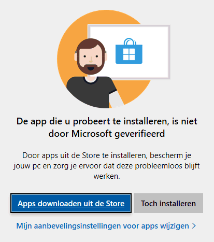Click the white Windows logo on the bag
Image resolution: width=214 pixels, height=242 pixels.
point(129,54)
